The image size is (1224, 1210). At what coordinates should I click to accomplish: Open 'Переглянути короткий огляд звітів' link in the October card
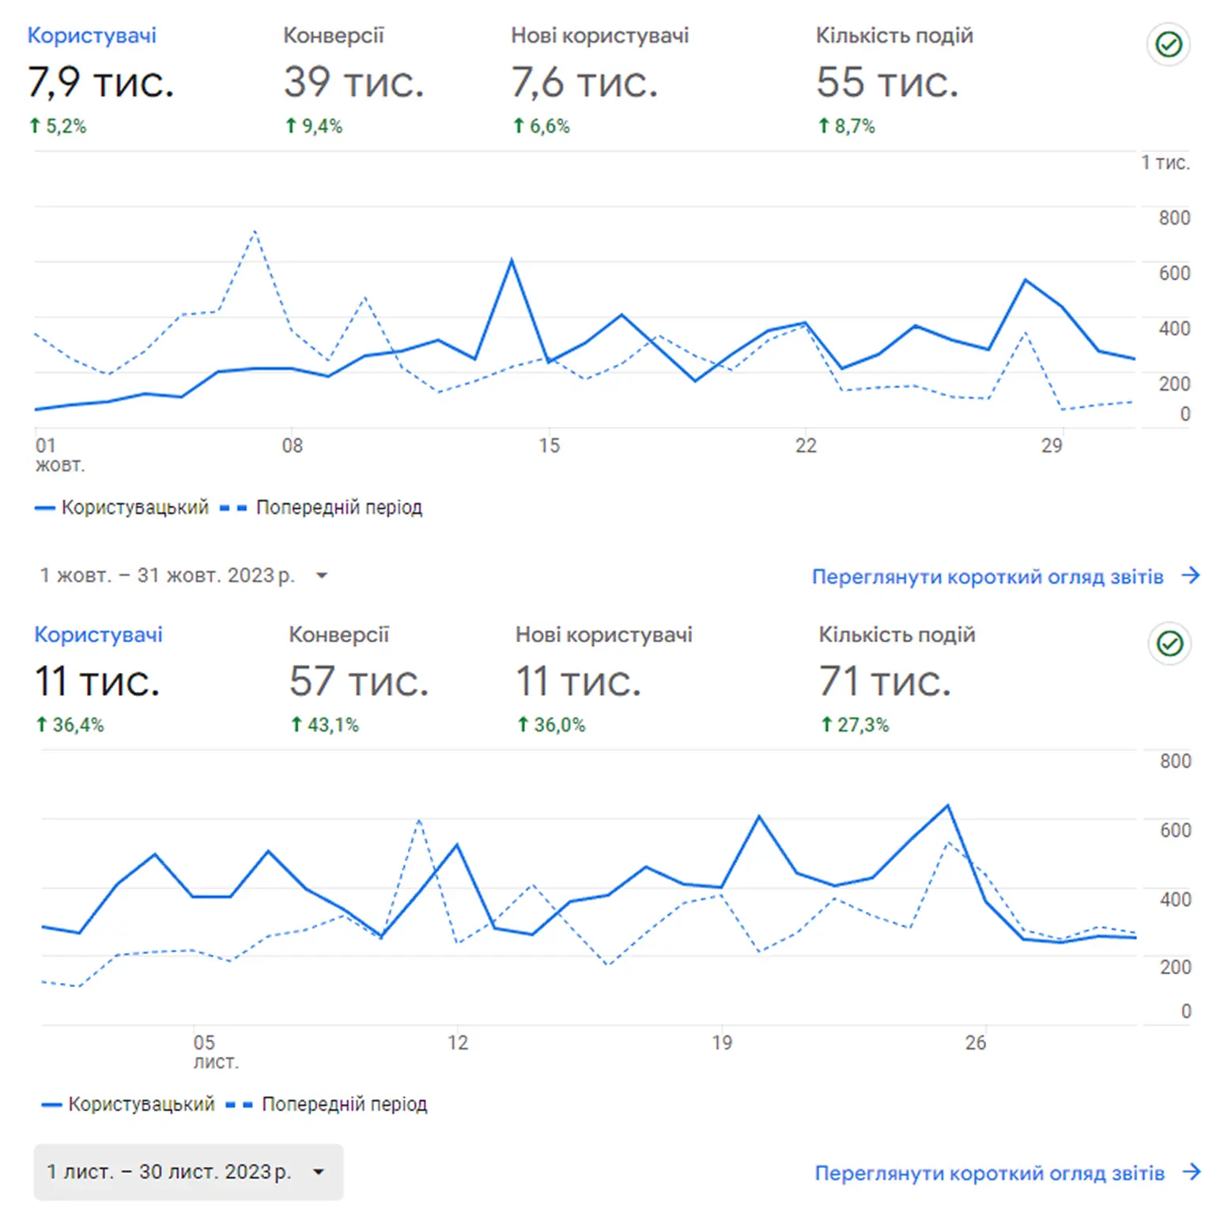coord(988,577)
